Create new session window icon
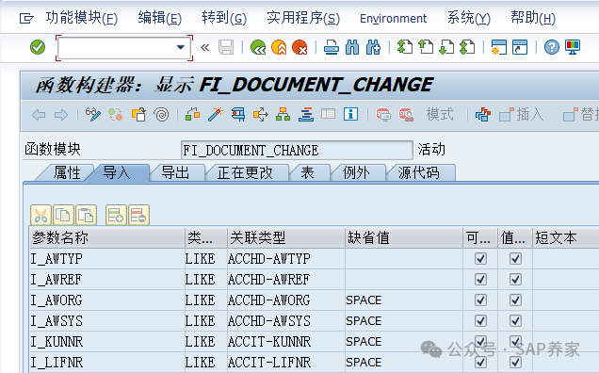599x373 pixels. [499, 47]
